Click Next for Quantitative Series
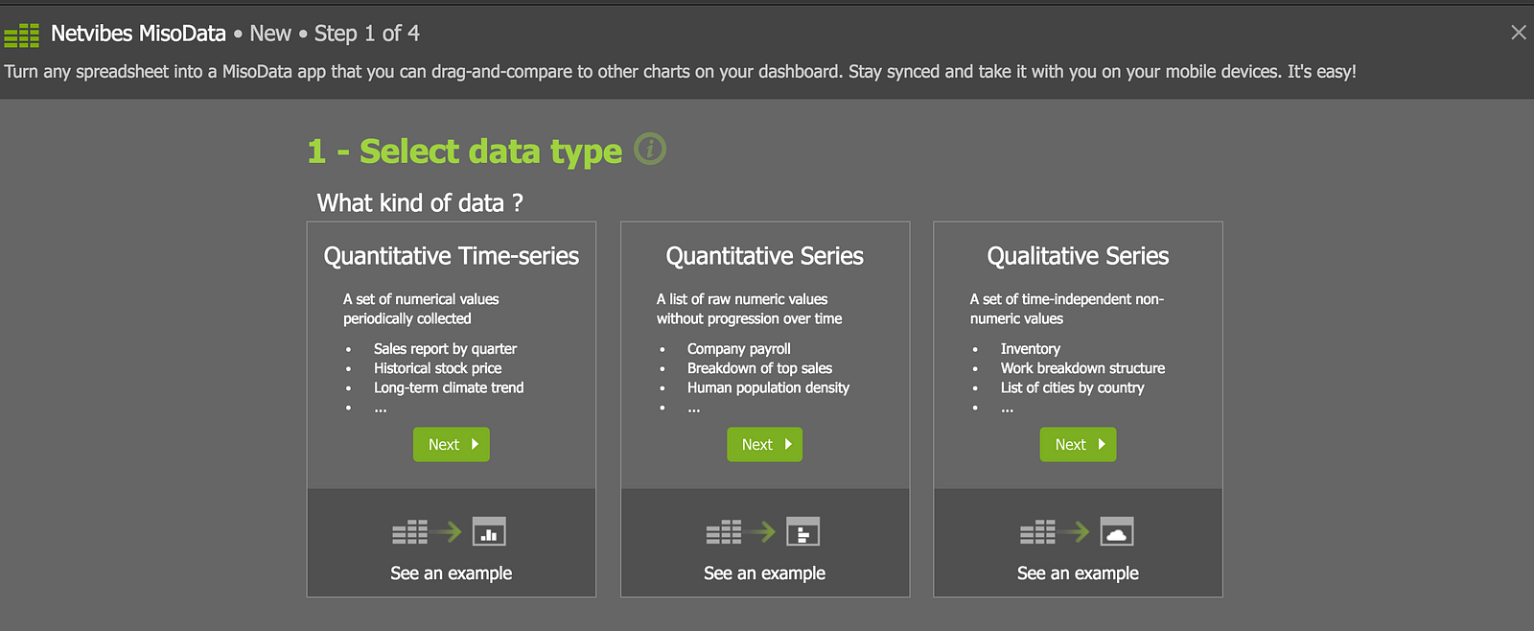This screenshot has width=1534, height=631. [x=765, y=444]
